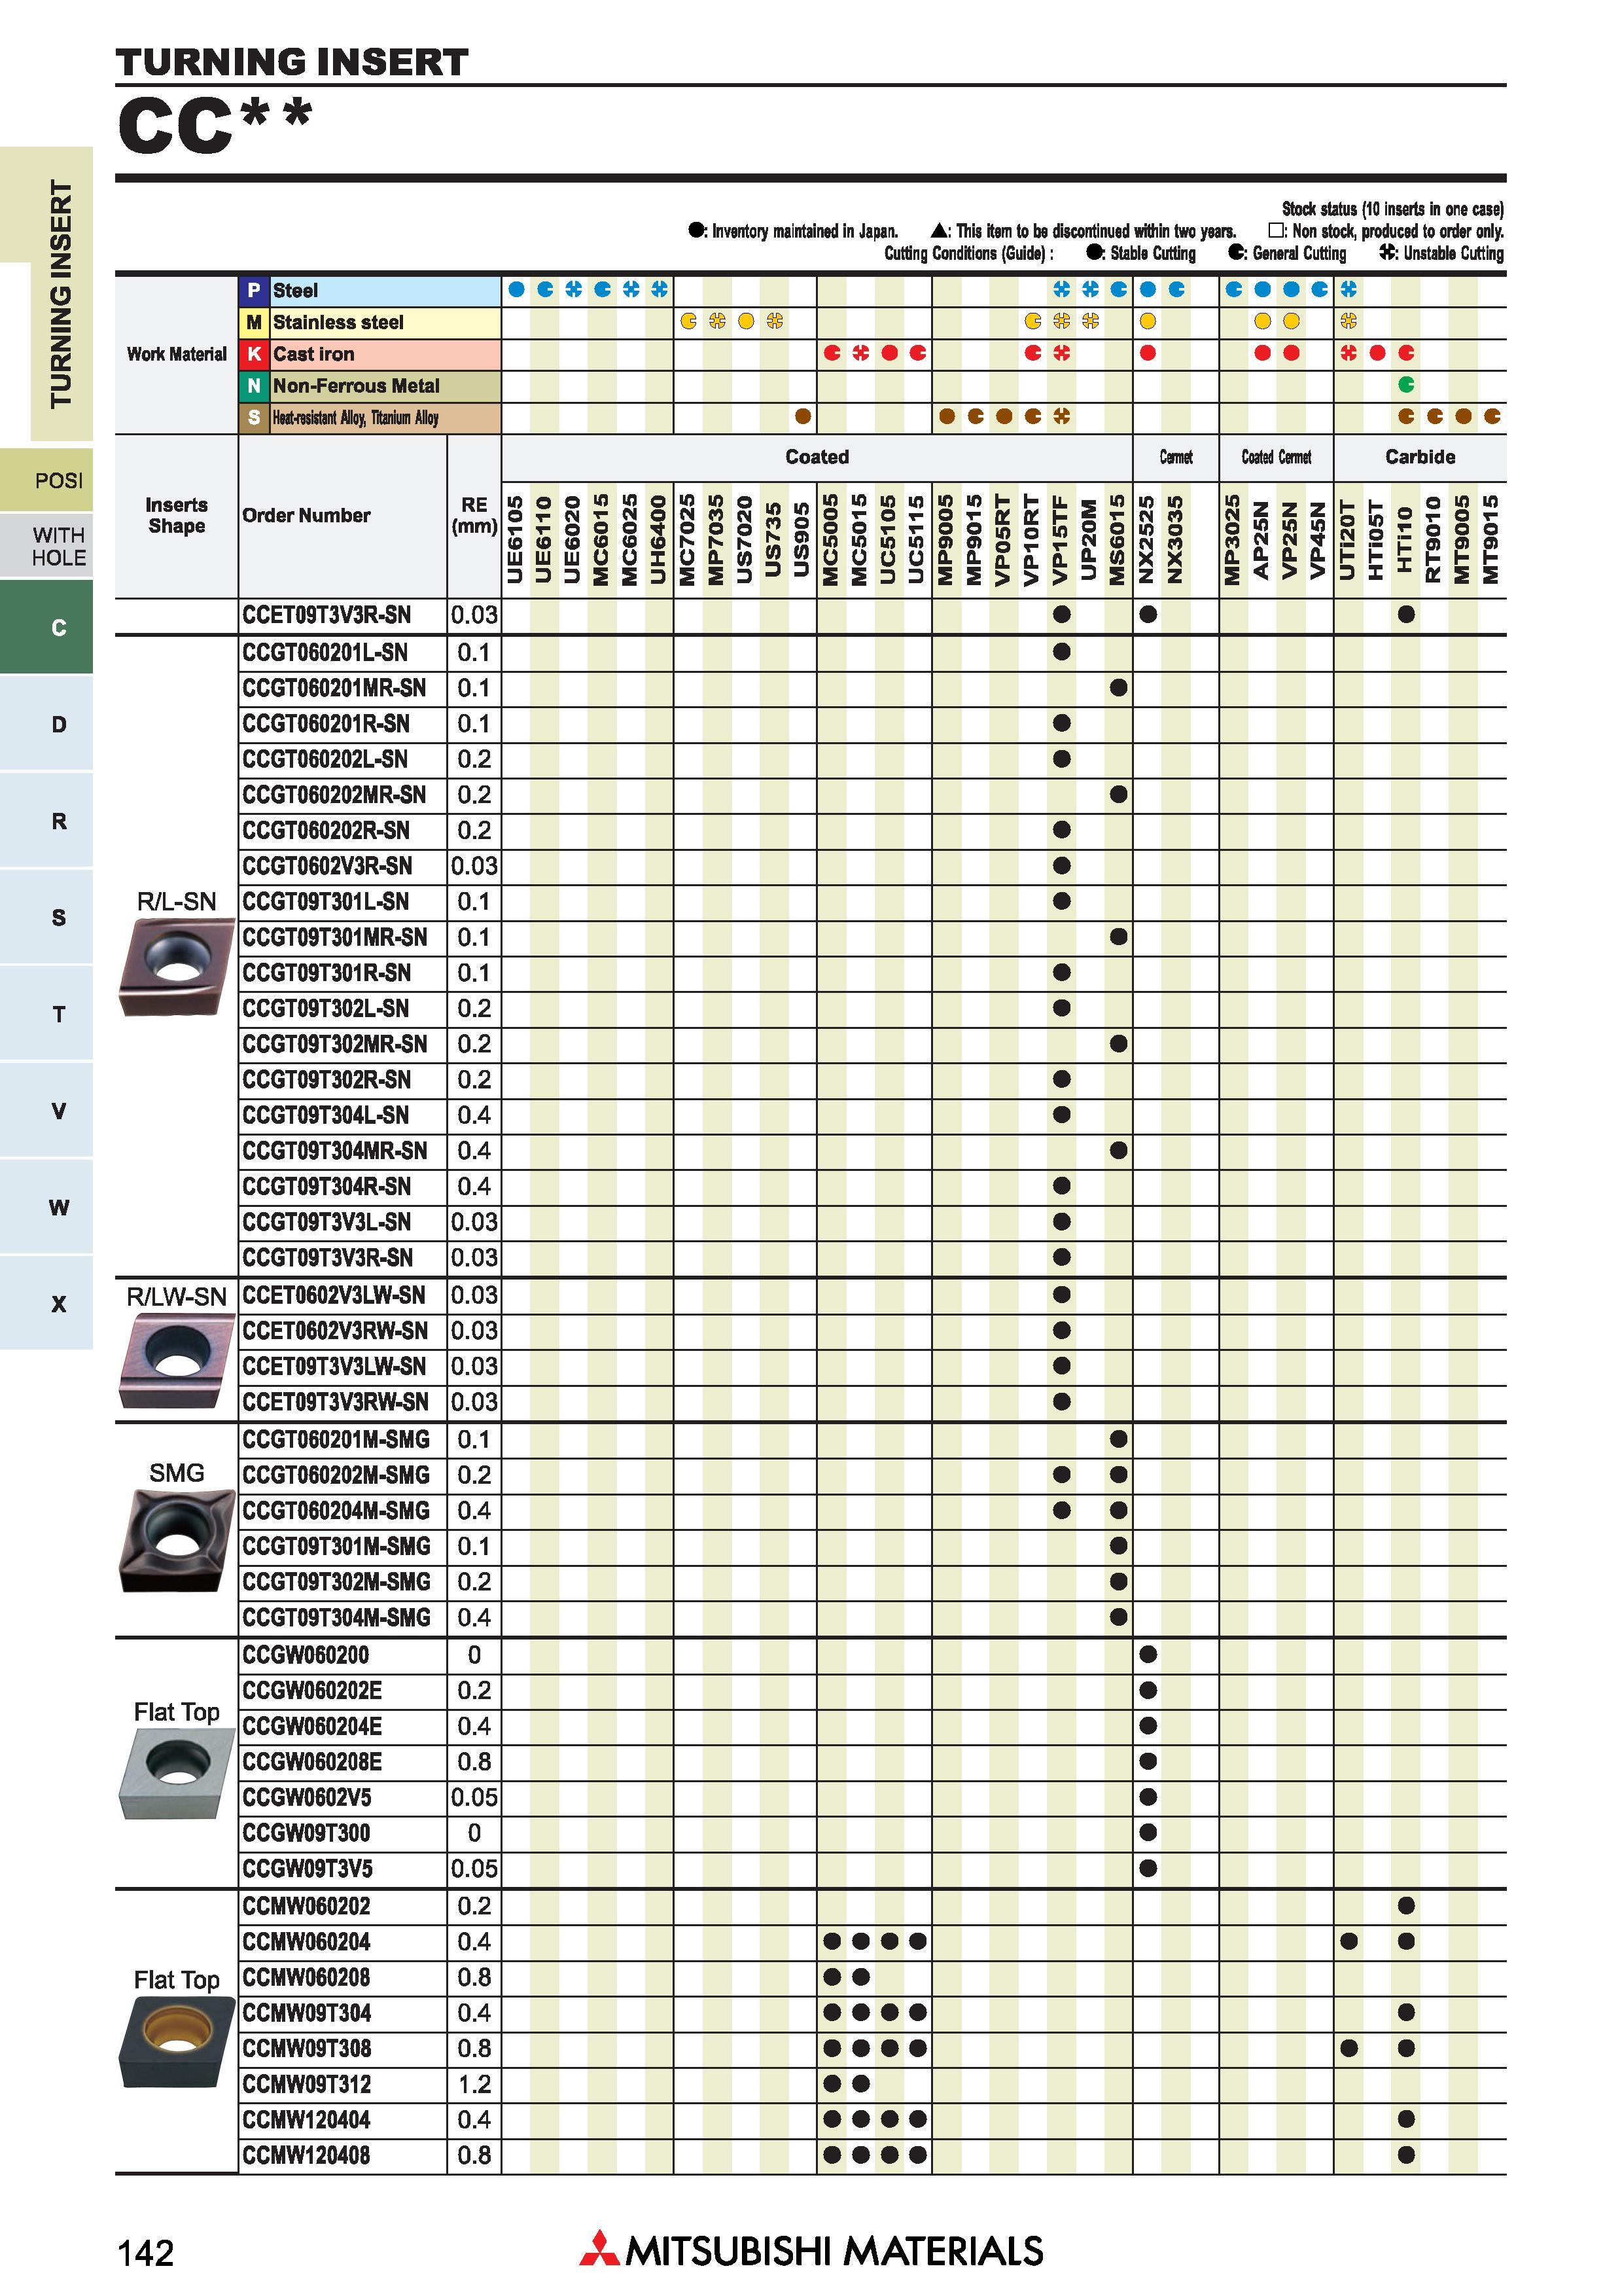Click the vertical TURNING INSERT side tab
Image resolution: width=1622 pixels, height=2296 pixels.
tap(60, 294)
